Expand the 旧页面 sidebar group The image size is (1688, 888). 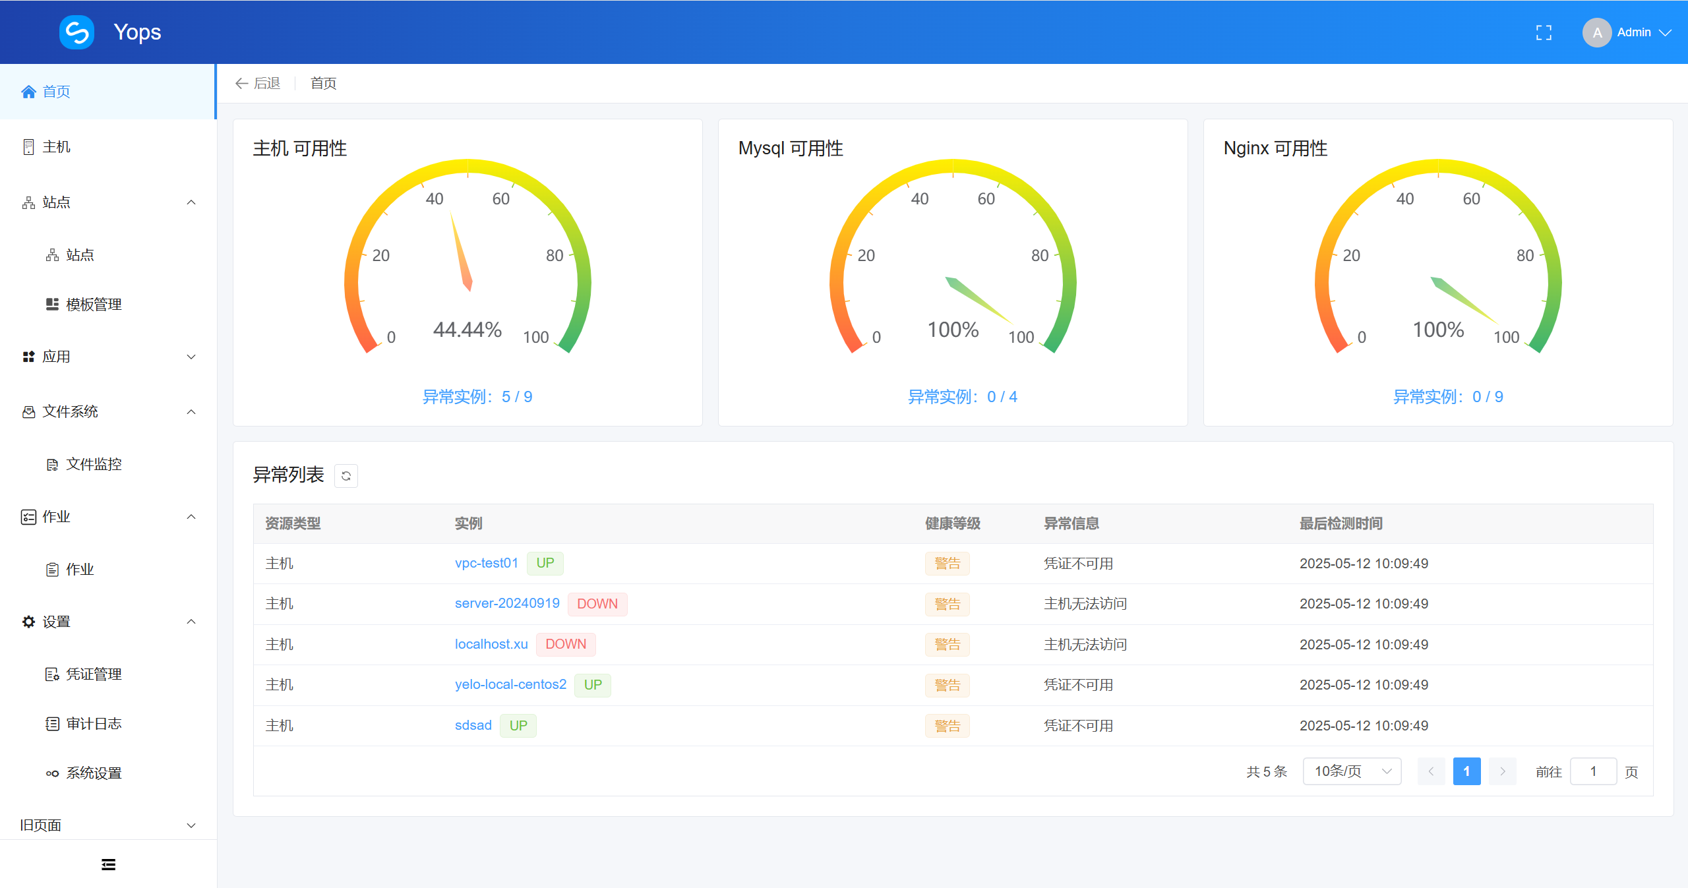(x=191, y=825)
